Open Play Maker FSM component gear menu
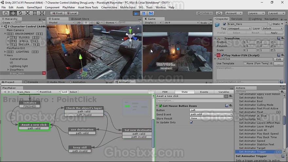This screenshot has height=162, width=288. [x=283, y=55]
